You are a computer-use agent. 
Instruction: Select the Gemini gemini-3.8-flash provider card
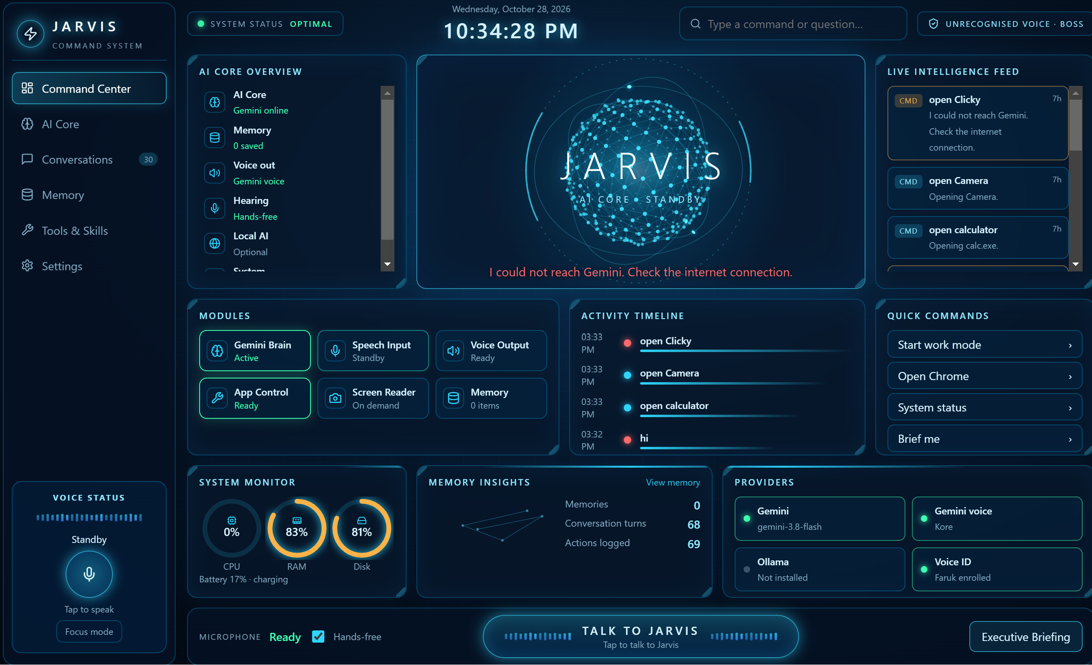pyautogui.click(x=819, y=518)
